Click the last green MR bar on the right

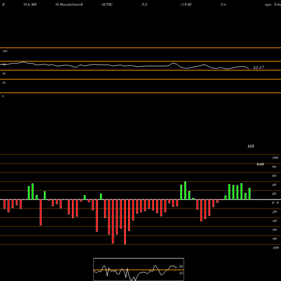250,194
